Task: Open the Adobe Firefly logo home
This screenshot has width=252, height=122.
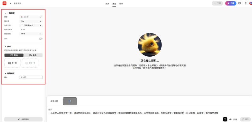Action: click(x=4, y=3)
